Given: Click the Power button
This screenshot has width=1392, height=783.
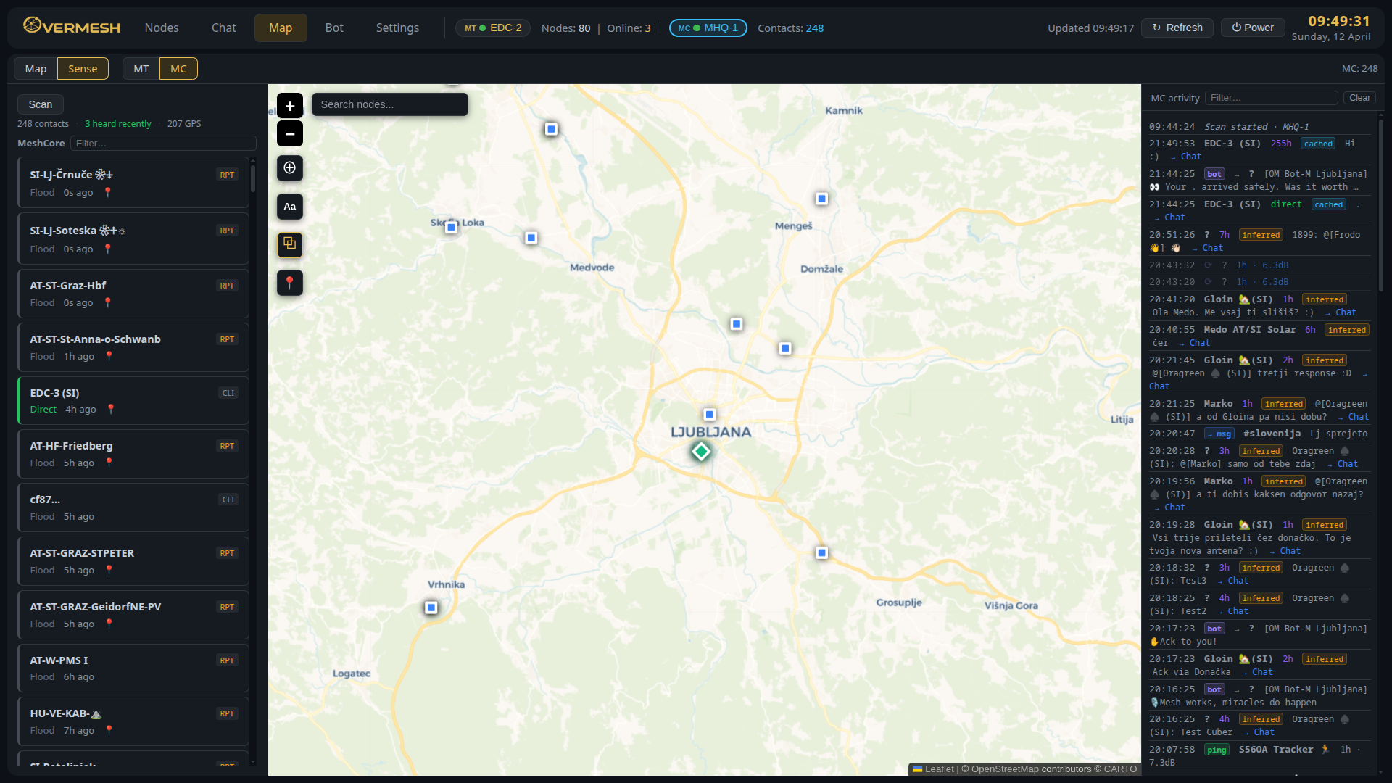Looking at the screenshot, I should point(1253,28).
